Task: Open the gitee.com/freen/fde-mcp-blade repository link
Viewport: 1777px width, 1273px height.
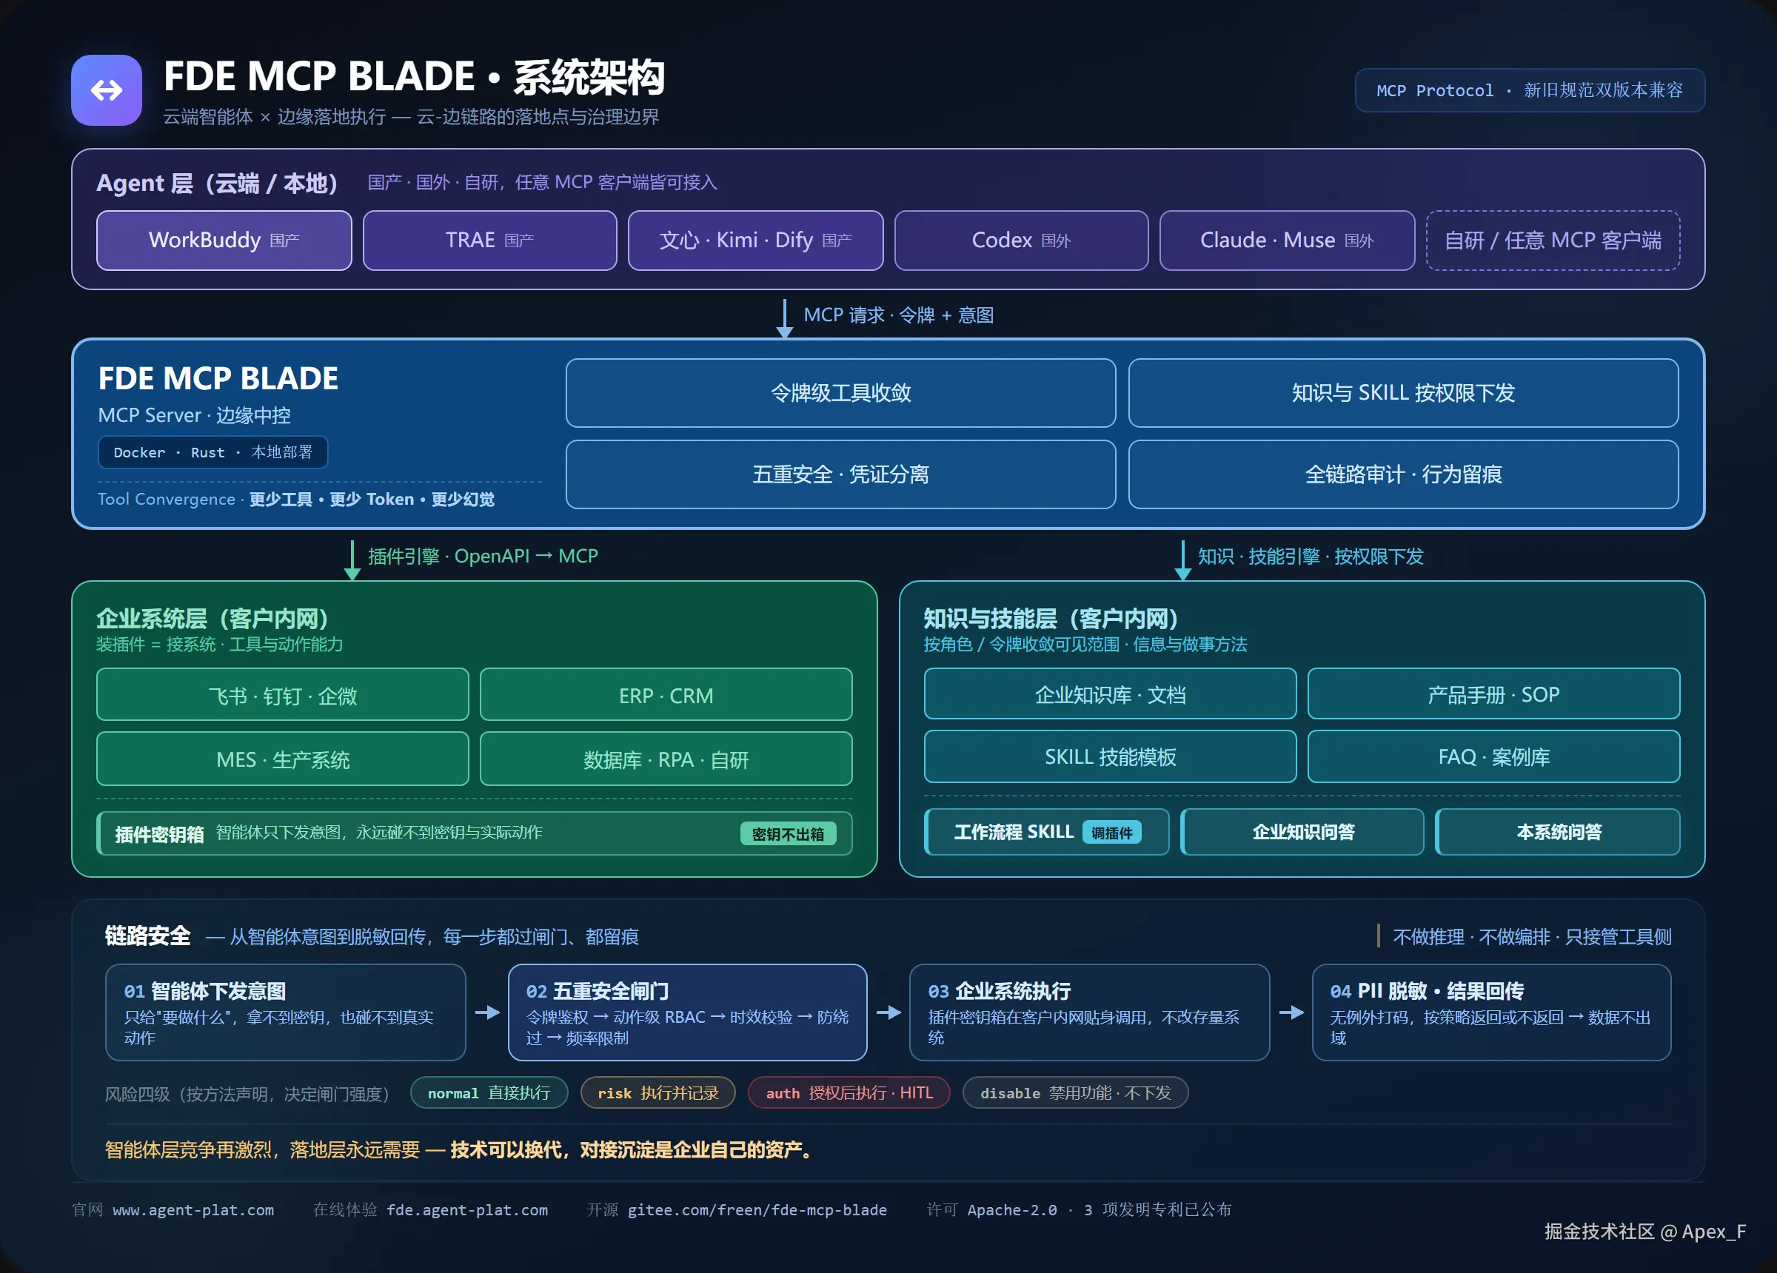Action: (x=757, y=1210)
